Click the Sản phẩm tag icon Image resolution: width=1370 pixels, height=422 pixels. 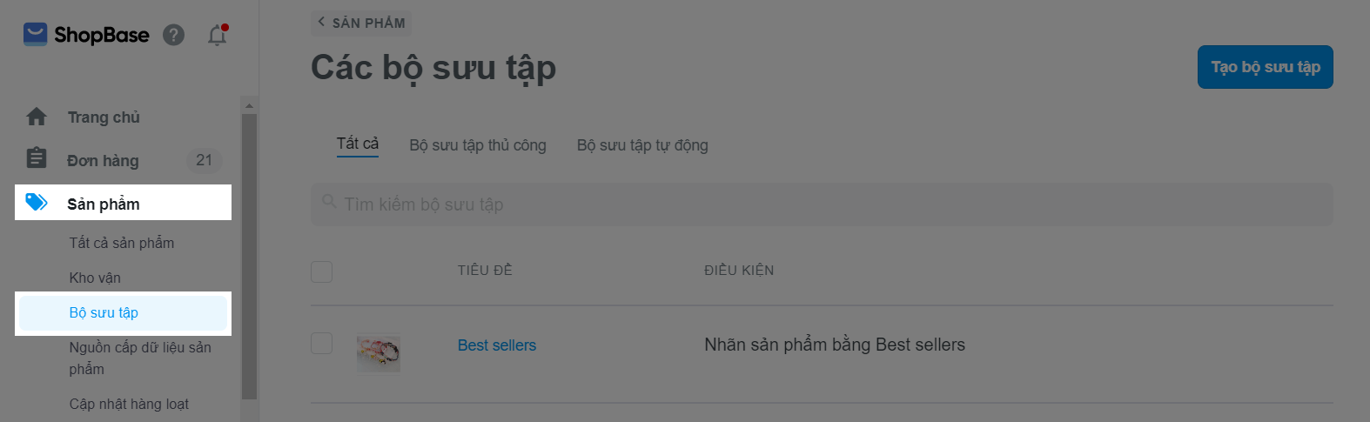coord(37,203)
